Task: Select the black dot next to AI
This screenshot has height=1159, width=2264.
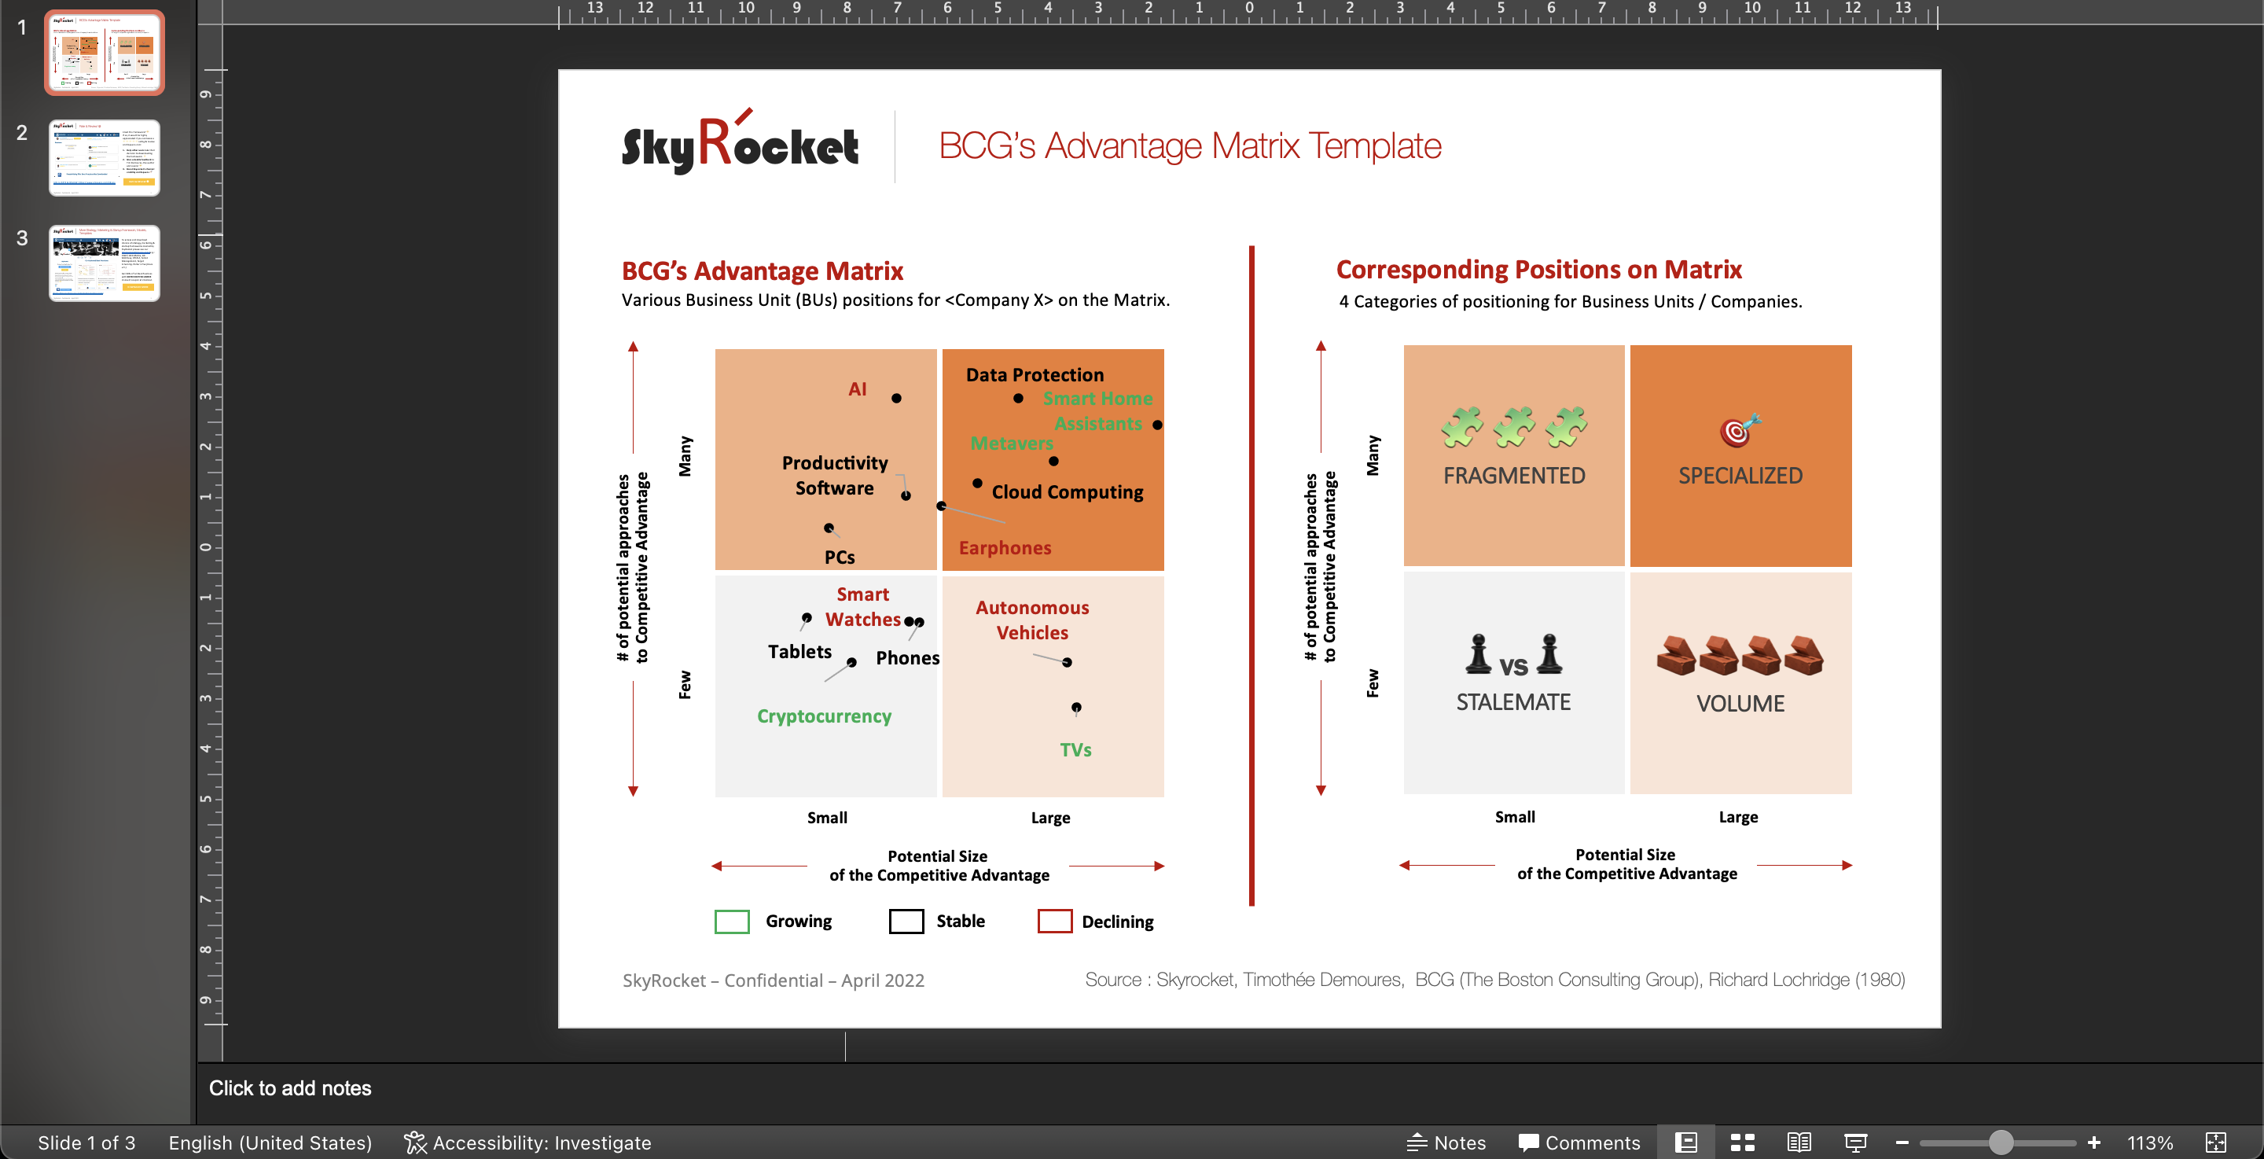Action: 895,399
